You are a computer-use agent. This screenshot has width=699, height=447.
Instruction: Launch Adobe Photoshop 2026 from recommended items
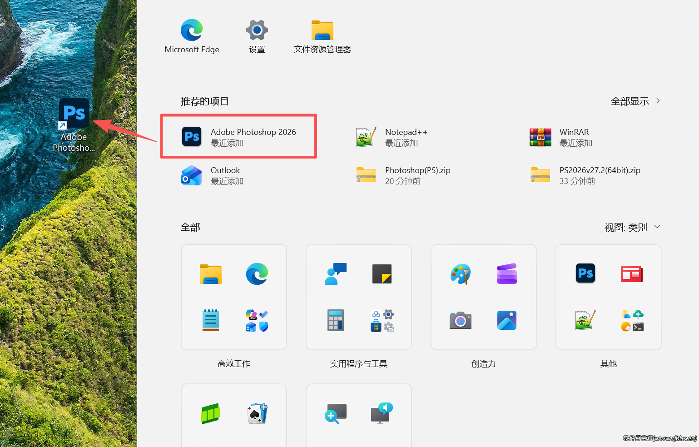coord(238,137)
